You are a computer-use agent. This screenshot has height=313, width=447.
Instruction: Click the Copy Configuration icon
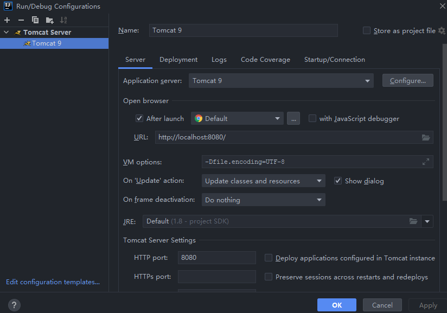(35, 20)
